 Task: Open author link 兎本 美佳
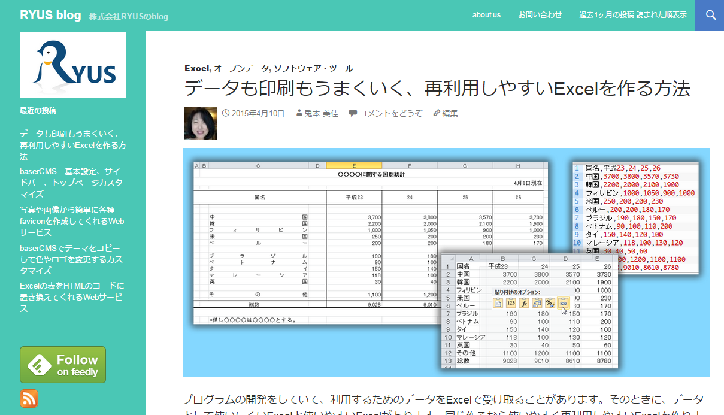click(321, 113)
